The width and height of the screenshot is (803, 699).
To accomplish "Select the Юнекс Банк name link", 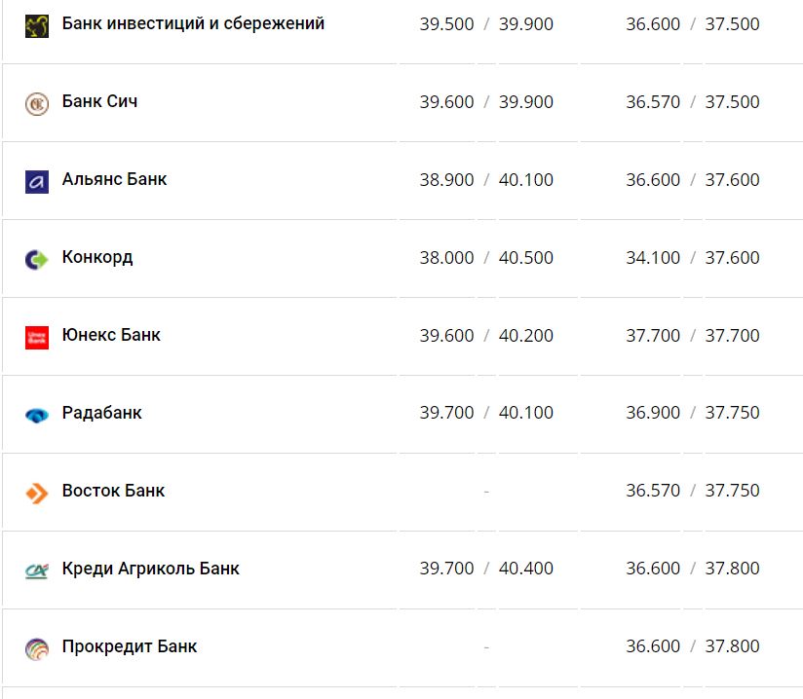I will click(x=111, y=335).
